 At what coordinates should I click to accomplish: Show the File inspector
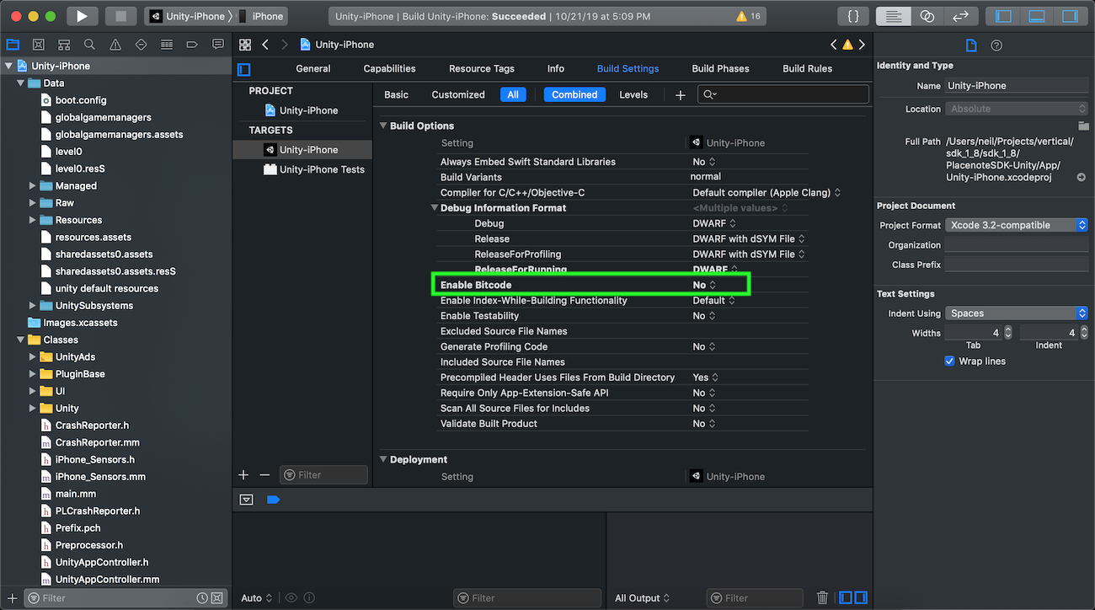[971, 45]
